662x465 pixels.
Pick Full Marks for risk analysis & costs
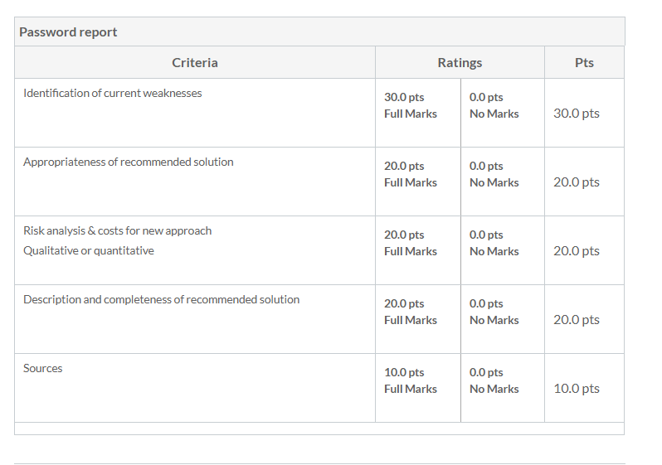coord(418,250)
